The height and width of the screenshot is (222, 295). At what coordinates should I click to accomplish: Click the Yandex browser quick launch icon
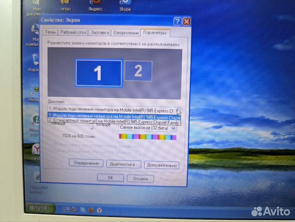coord(100,210)
